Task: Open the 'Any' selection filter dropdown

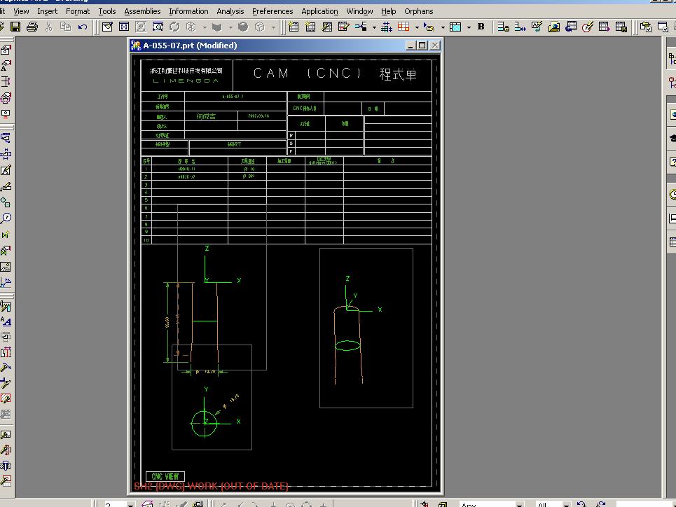Action: [x=520, y=504]
